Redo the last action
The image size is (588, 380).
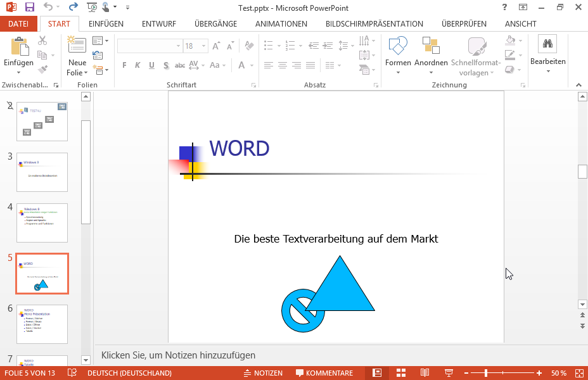(73, 7)
